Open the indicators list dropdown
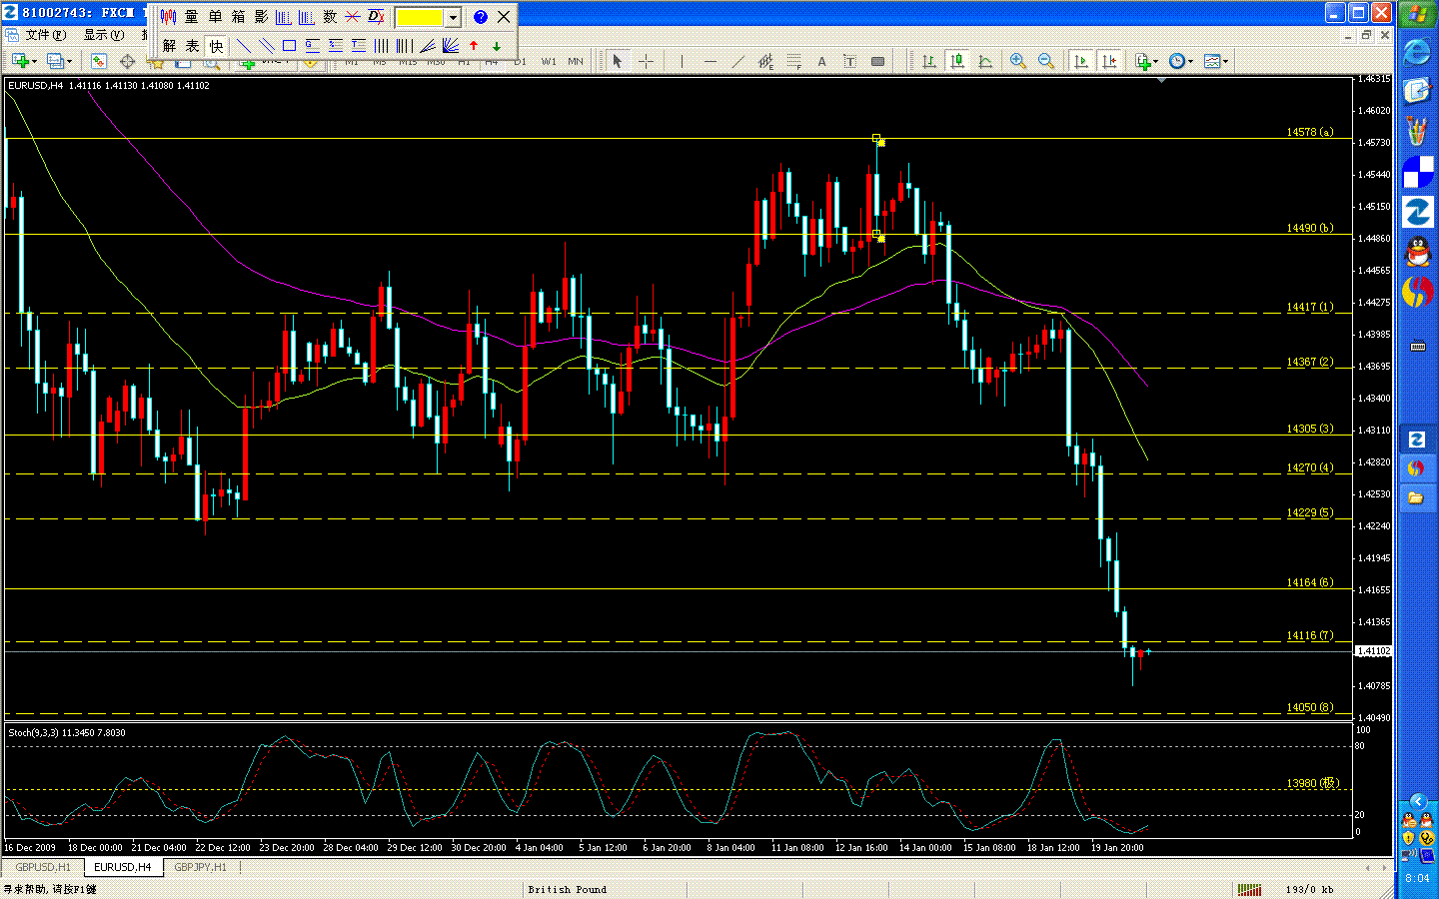 pos(1146,61)
